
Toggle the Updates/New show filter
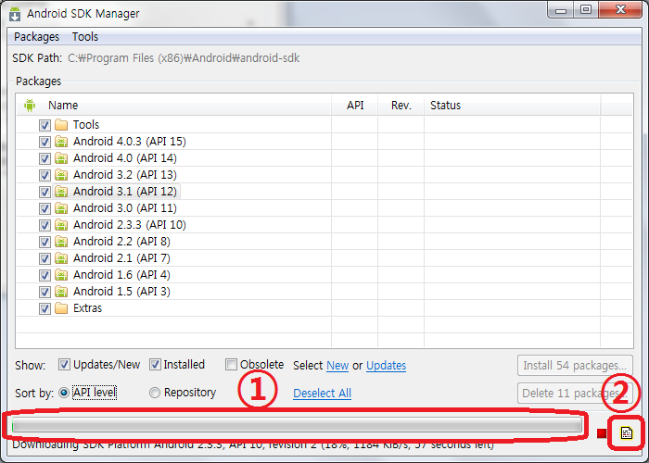(x=64, y=365)
